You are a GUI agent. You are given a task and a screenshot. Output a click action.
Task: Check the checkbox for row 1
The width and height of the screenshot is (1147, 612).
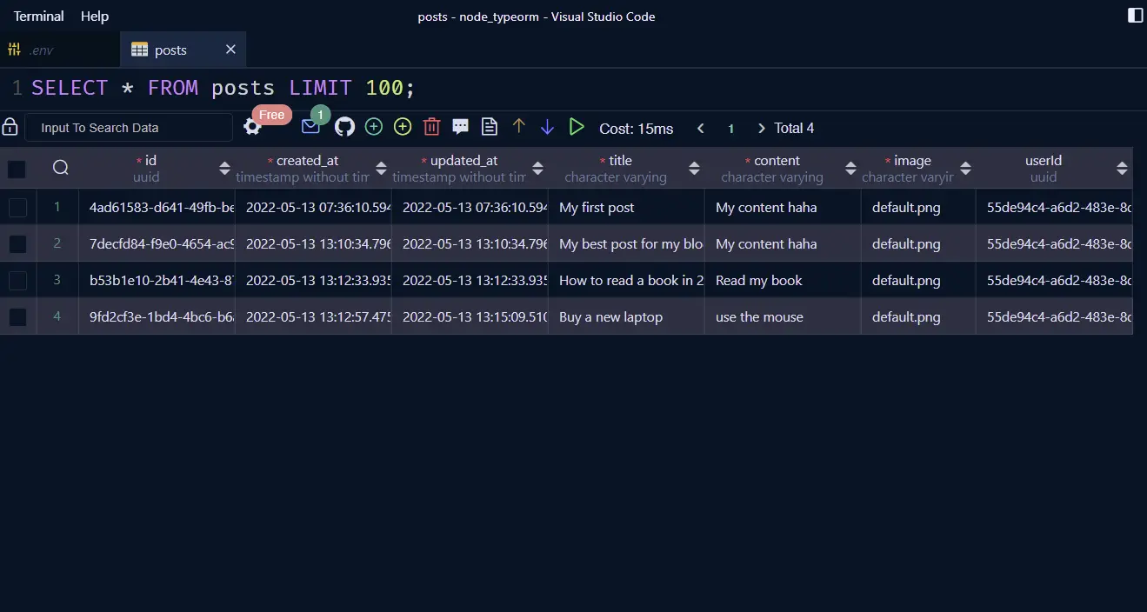(x=17, y=208)
